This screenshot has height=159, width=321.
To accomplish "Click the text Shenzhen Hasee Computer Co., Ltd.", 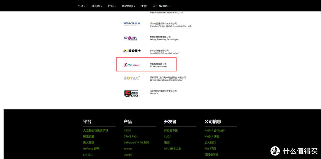I will pyautogui.click(x=166, y=13).
